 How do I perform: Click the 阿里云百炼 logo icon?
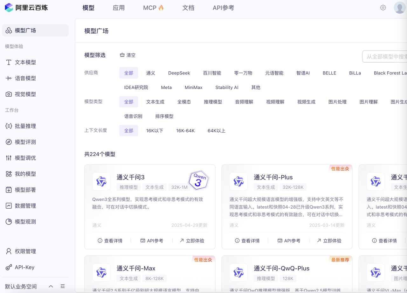coord(9,8)
